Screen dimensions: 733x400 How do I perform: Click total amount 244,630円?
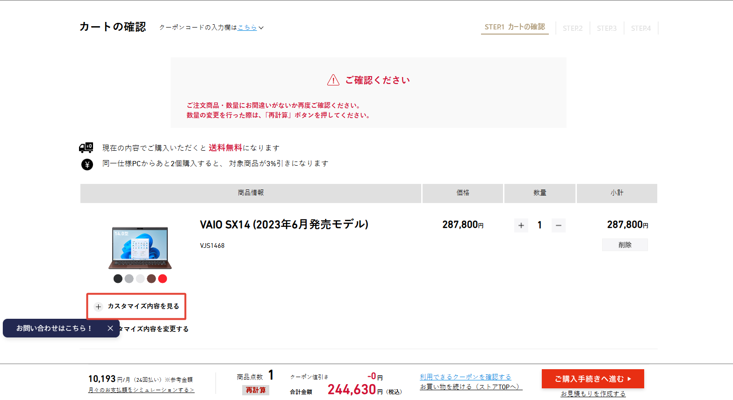click(x=355, y=389)
